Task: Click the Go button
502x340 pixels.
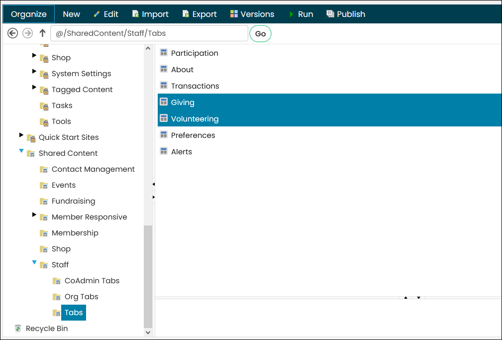Action: (260, 34)
